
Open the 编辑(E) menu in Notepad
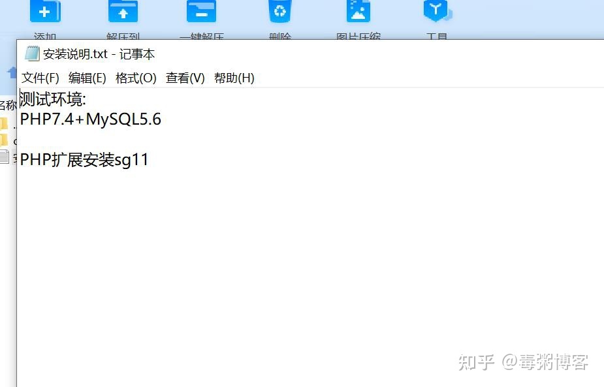tap(87, 78)
